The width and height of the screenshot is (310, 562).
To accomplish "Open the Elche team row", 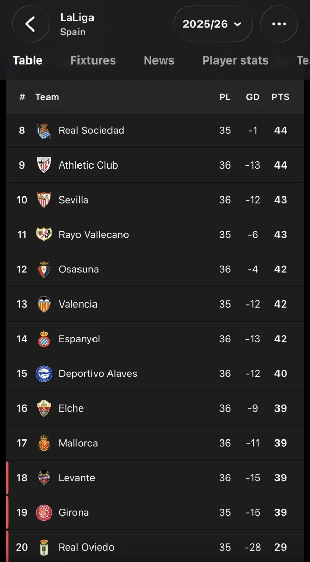I will pos(154,408).
